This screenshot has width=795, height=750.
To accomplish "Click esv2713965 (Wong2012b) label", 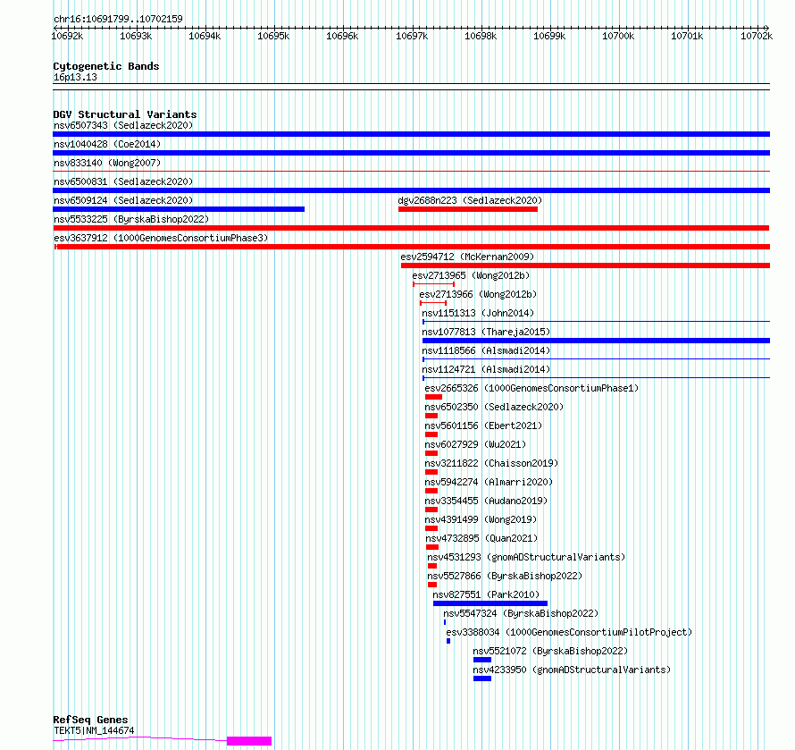I will pyautogui.click(x=471, y=275).
